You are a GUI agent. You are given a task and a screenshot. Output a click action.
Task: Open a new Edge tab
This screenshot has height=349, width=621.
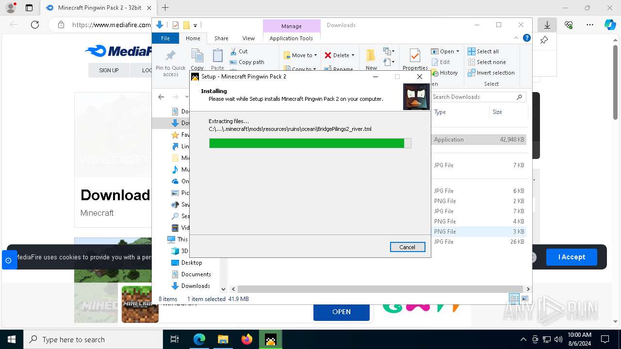165,8
